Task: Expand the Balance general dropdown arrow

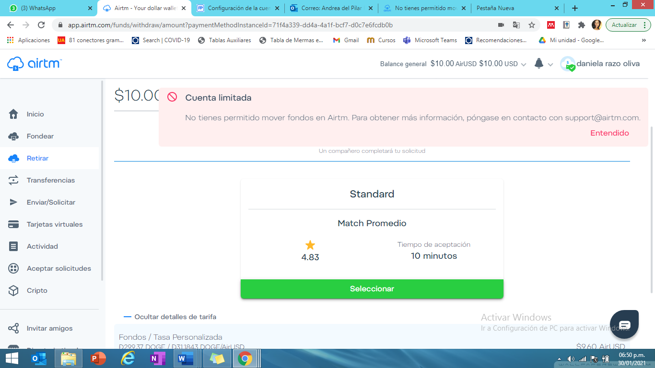Action: [x=524, y=64]
